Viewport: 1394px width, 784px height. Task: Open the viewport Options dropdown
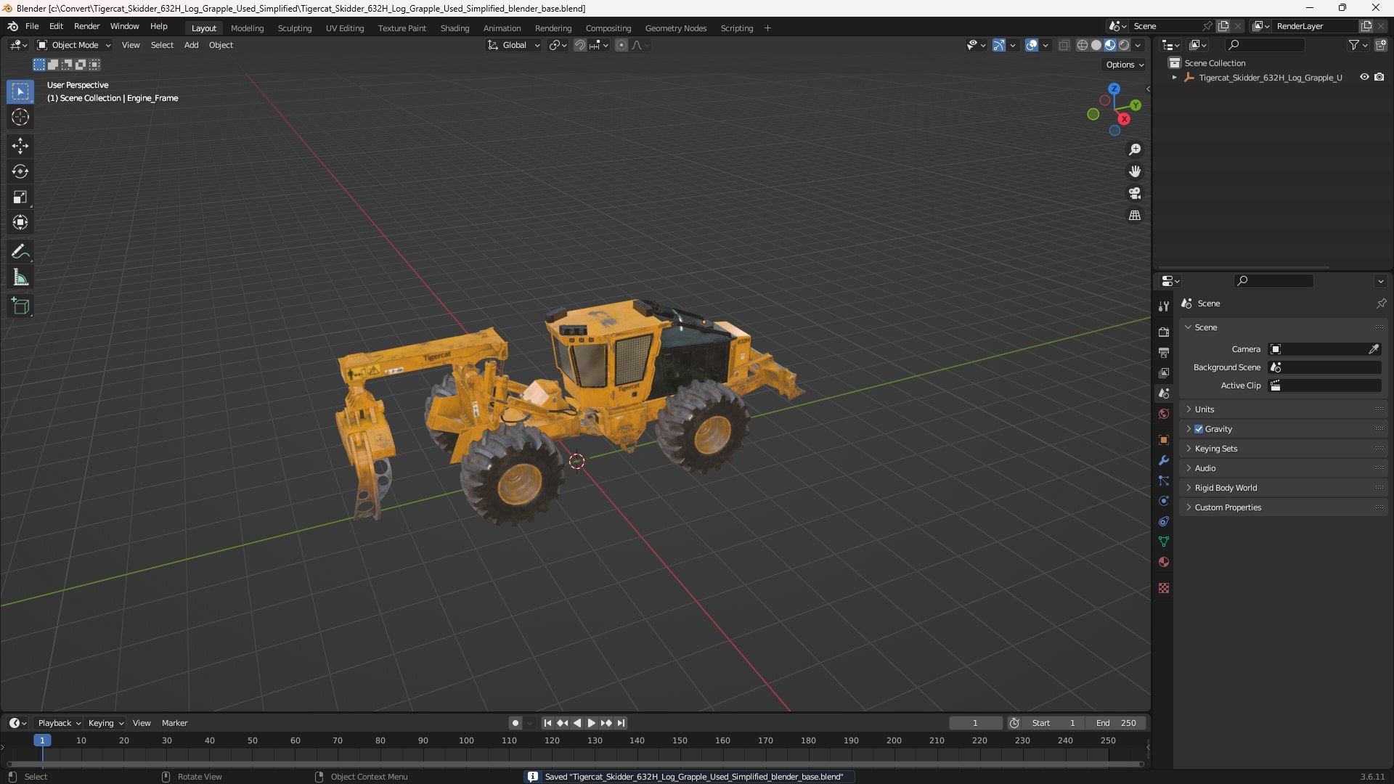(1125, 65)
